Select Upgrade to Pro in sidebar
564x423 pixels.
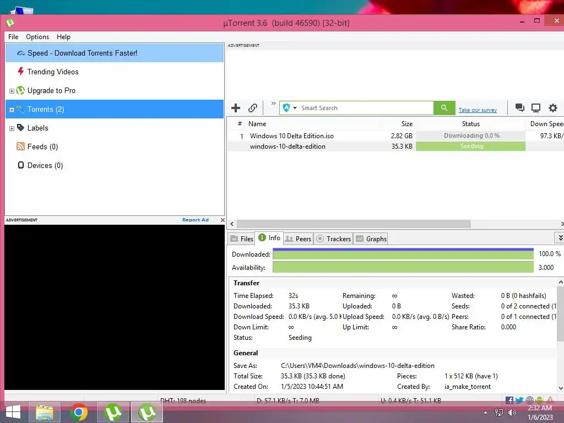click(x=115, y=90)
